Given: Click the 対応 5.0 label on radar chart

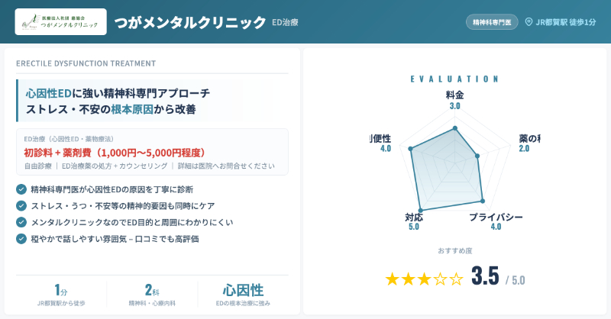Looking at the screenshot, I should coord(414,221).
